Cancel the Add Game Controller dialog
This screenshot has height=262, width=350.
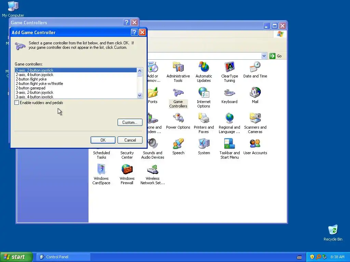point(130,140)
